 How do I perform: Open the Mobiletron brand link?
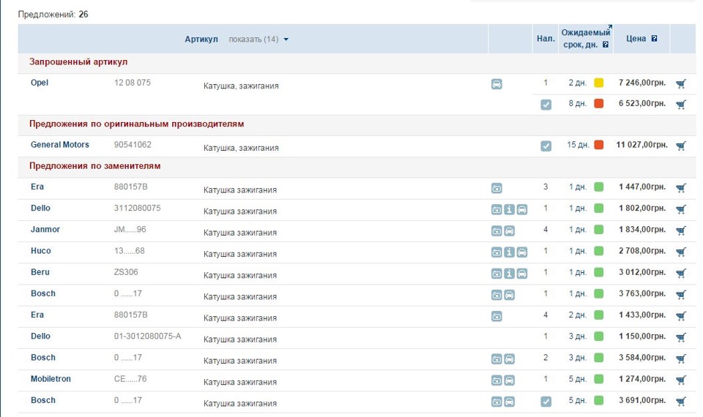(51, 379)
